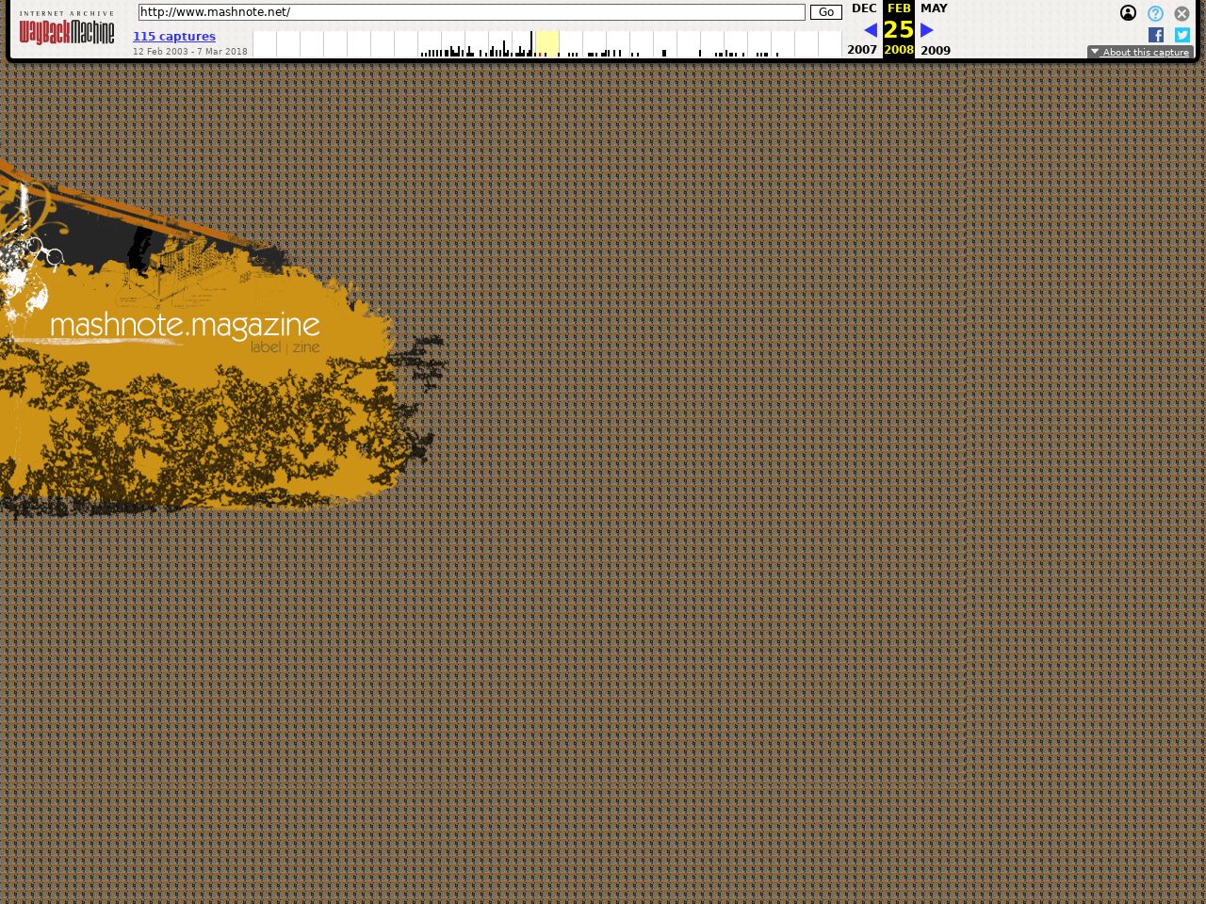The width and height of the screenshot is (1206, 904).
Task: Click the Go button
Action: click(x=825, y=12)
